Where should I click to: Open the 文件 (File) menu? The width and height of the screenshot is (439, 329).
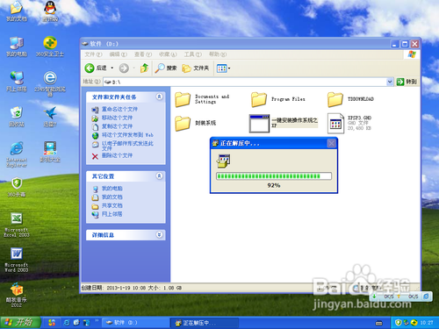(93, 54)
